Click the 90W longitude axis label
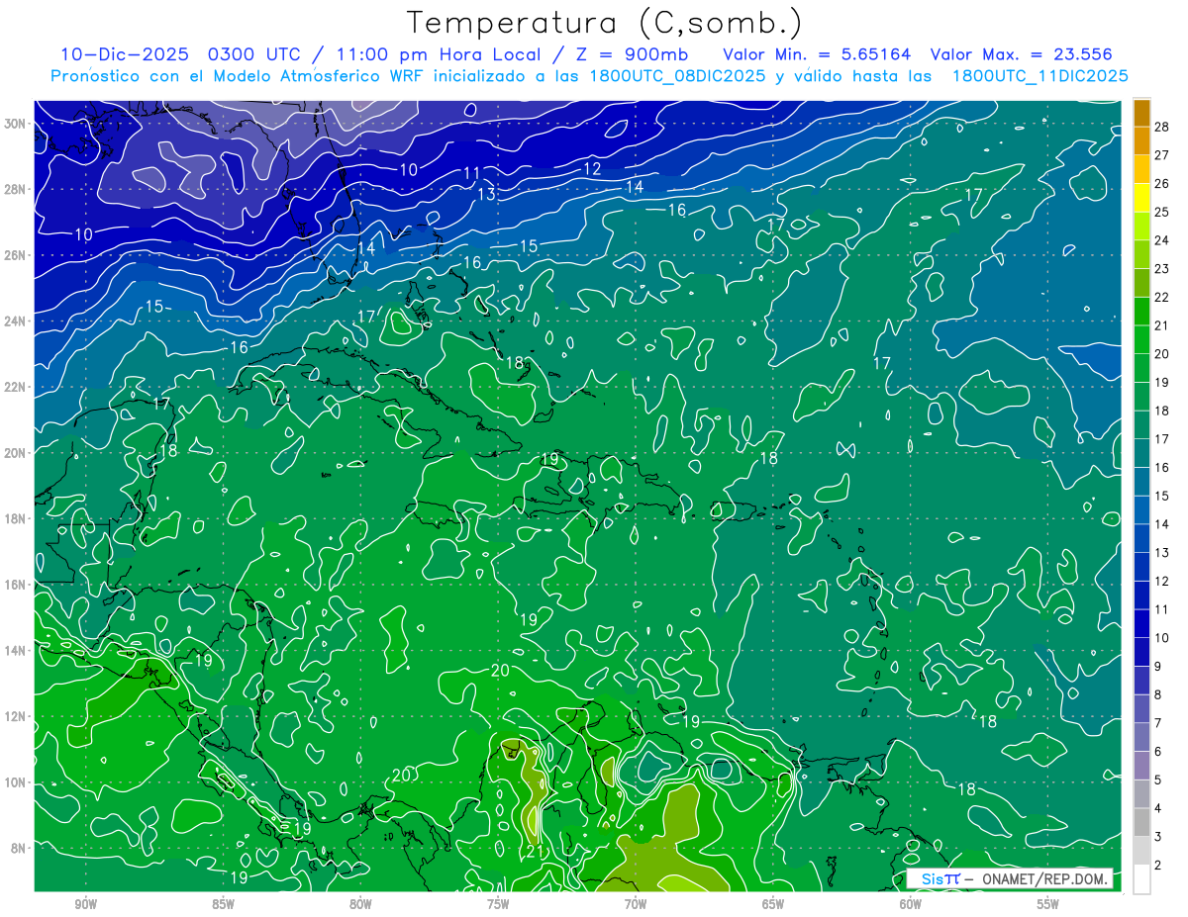1188x917 pixels. coord(85,904)
